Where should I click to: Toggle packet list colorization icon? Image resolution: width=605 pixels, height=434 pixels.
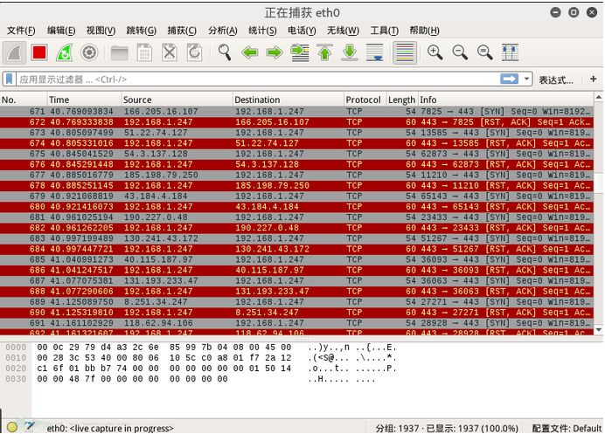click(405, 52)
